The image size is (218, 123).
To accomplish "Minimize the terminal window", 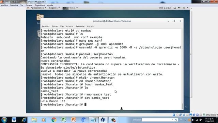I will 168,21.
